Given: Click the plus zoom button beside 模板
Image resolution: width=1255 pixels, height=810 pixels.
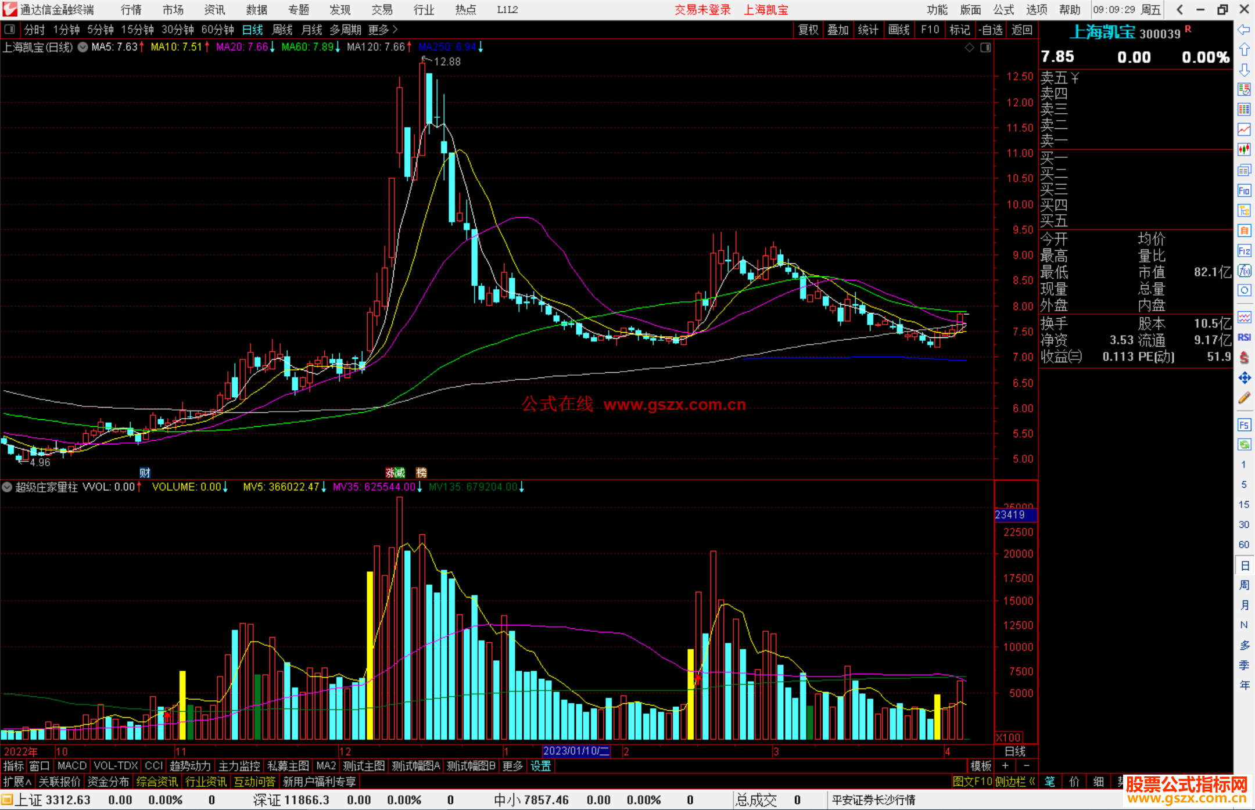Looking at the screenshot, I should (x=1005, y=766).
